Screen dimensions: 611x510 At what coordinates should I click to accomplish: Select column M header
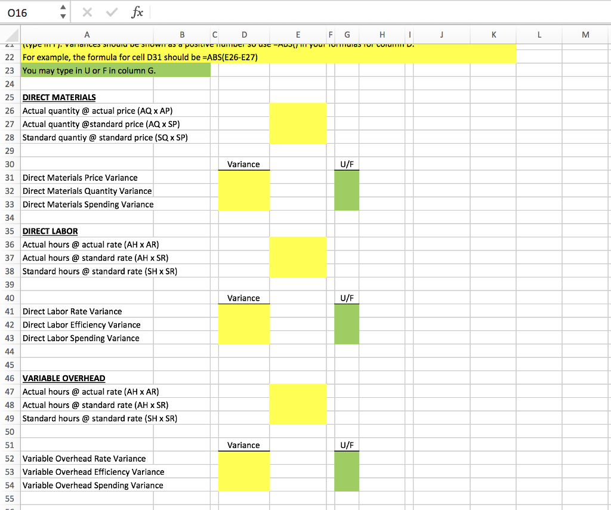coord(585,35)
